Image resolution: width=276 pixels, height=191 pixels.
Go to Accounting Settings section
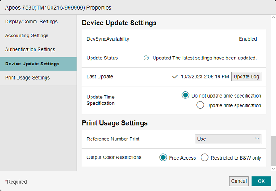[x=38, y=35]
